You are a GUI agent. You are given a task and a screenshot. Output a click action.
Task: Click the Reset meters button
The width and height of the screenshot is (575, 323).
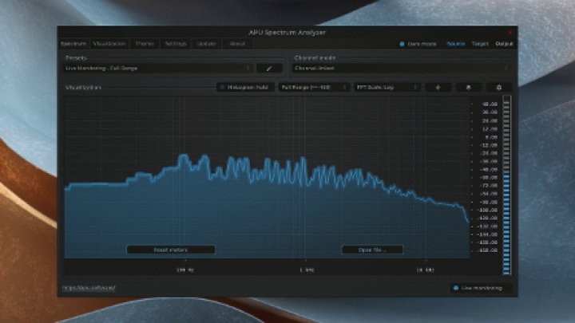point(171,250)
